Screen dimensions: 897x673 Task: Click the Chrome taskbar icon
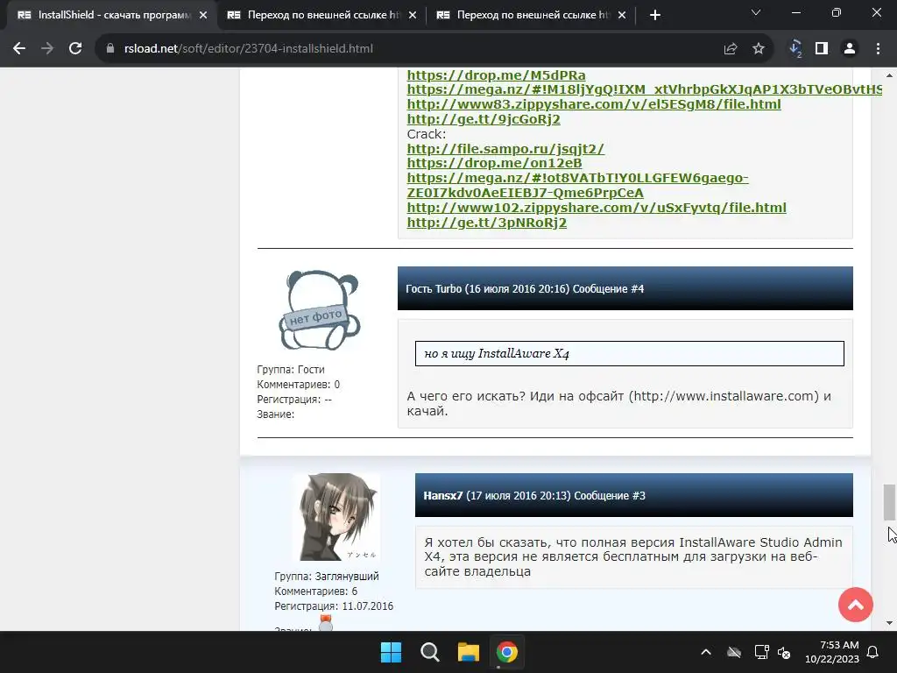(x=507, y=652)
